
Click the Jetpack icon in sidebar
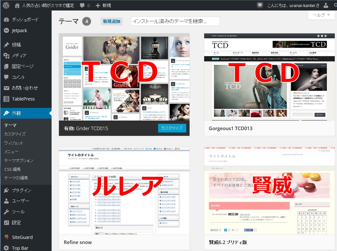pyautogui.click(x=6, y=31)
